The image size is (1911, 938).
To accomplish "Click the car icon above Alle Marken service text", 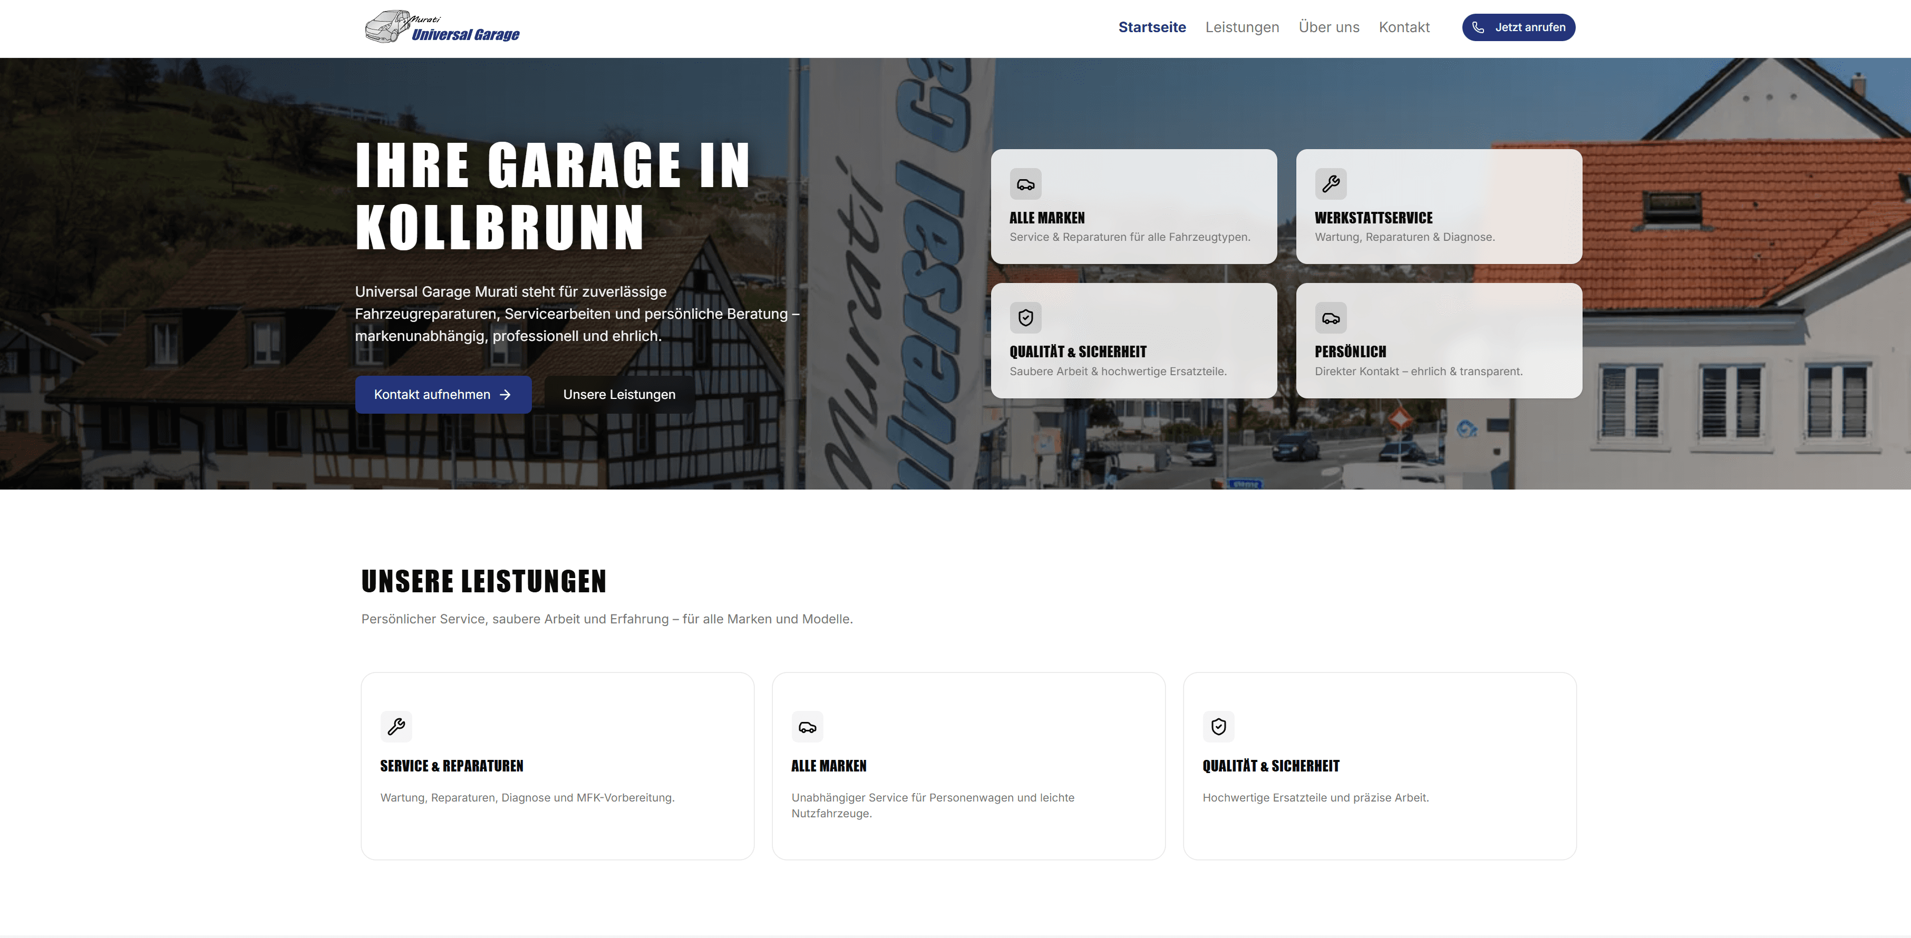I will click(x=808, y=727).
